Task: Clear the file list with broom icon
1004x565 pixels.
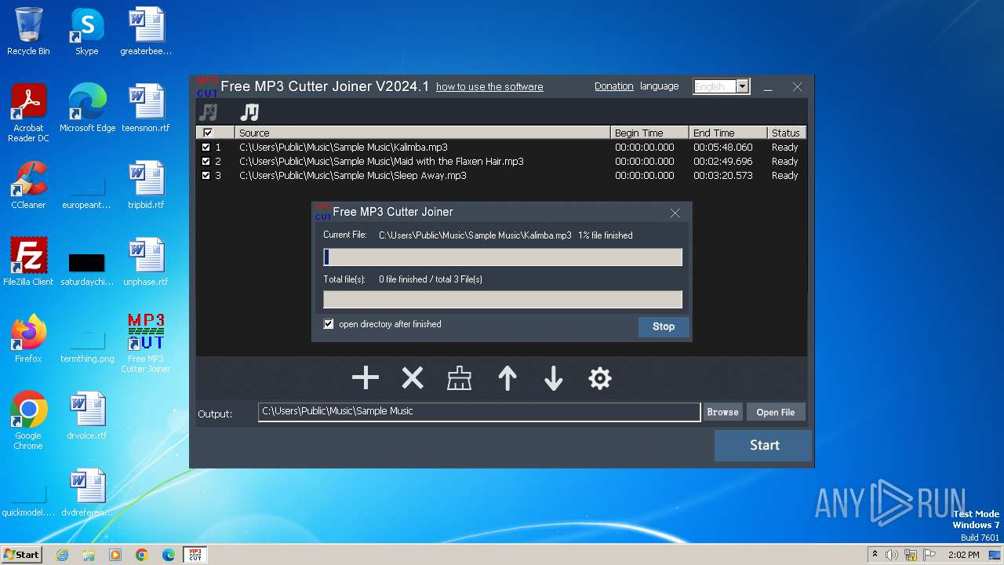Action: click(460, 379)
